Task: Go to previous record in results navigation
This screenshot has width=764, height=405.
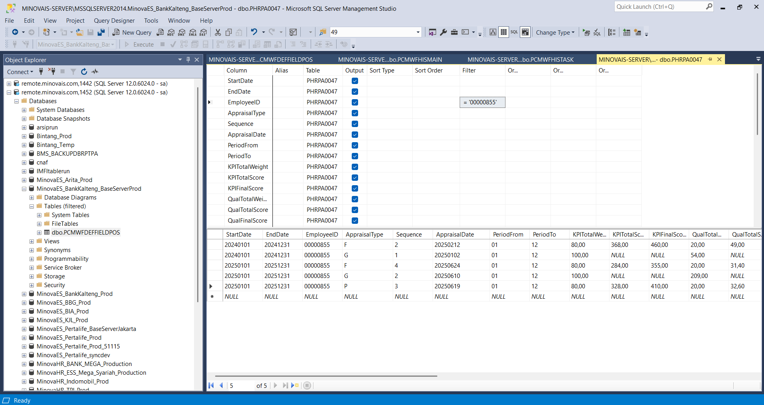Action: 221,385
